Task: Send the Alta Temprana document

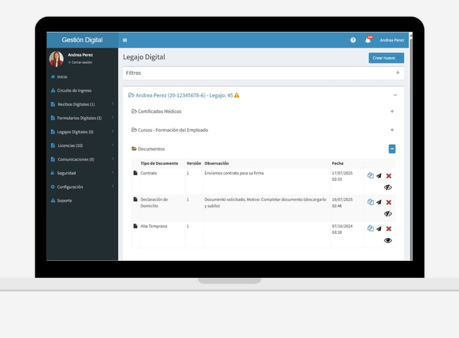Action: (379, 229)
